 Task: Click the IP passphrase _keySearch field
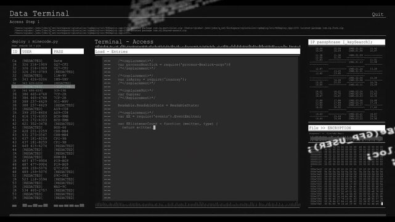pos(347,42)
